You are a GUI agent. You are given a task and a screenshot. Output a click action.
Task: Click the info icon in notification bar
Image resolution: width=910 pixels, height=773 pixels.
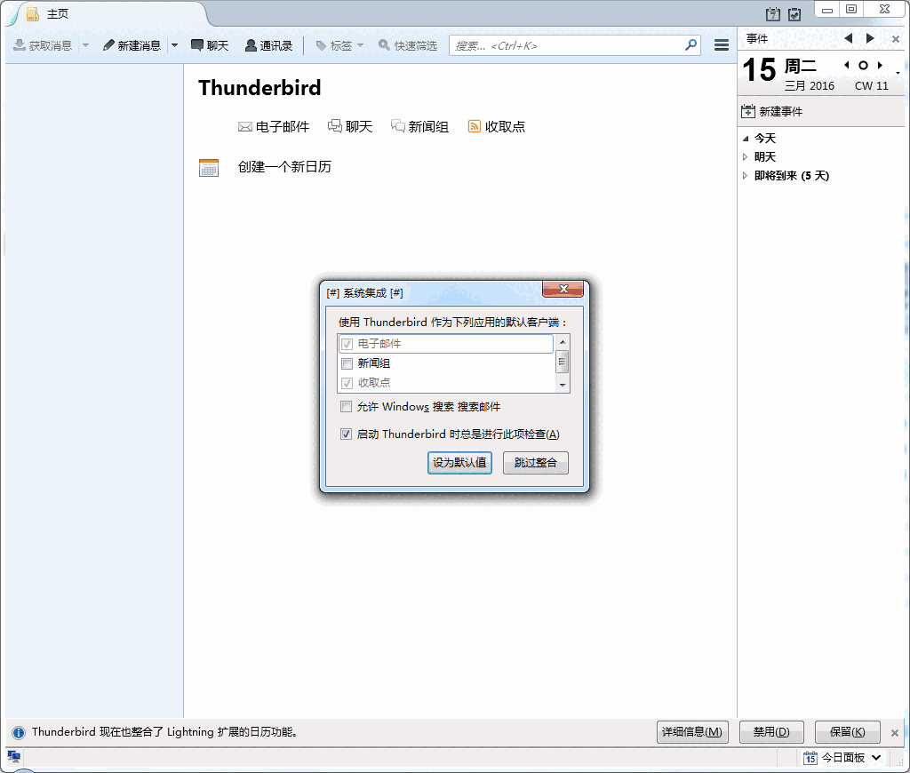point(19,732)
